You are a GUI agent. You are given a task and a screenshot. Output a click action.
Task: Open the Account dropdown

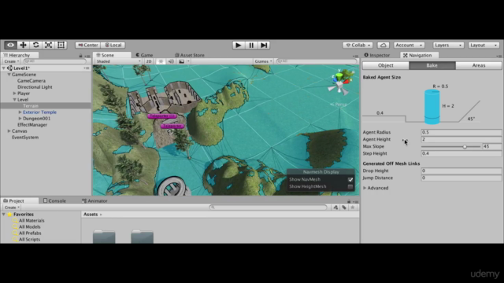pyautogui.click(x=409, y=46)
